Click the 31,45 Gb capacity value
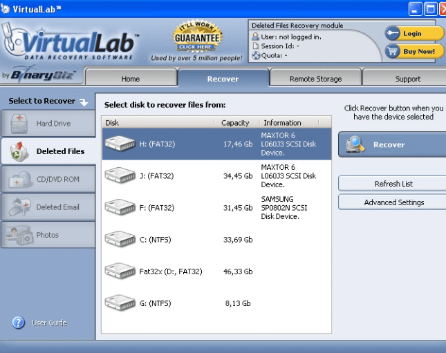The height and width of the screenshot is (353, 446). pyautogui.click(x=238, y=208)
